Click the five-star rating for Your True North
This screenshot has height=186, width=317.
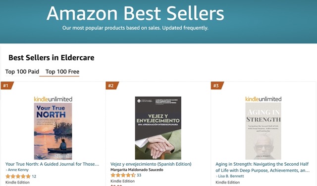18,177
